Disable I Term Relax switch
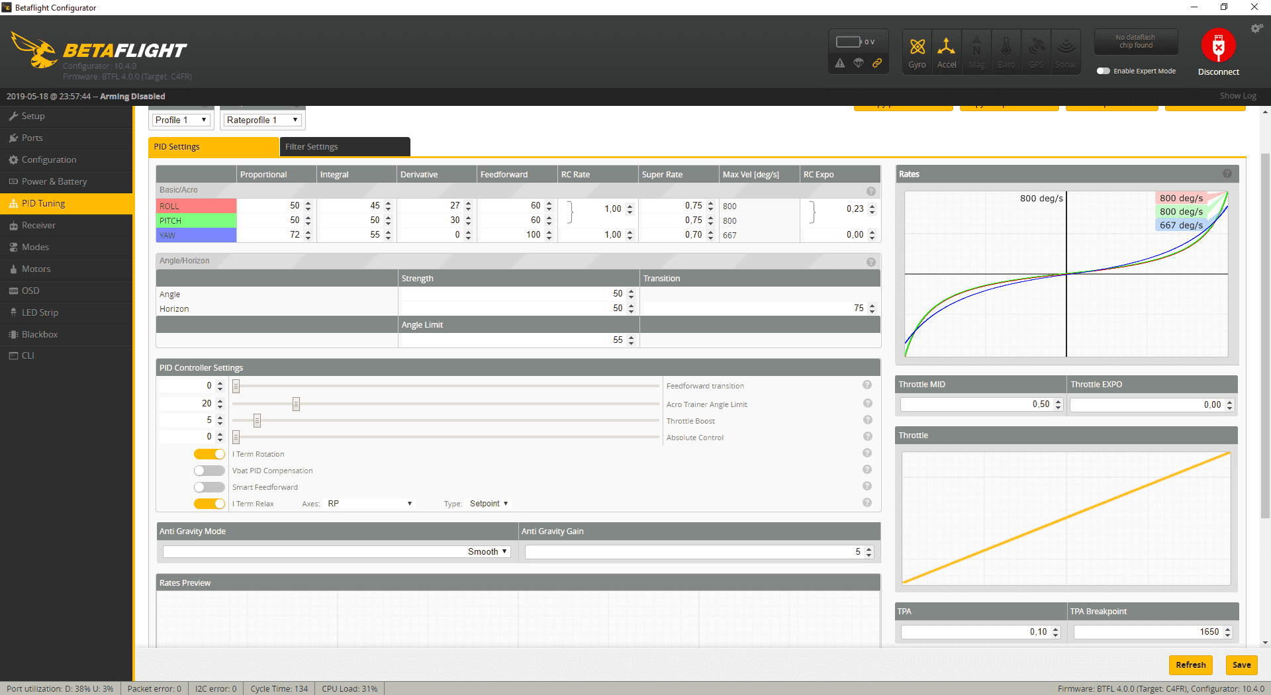Screen dimensions: 1271x695 pyautogui.click(x=209, y=504)
